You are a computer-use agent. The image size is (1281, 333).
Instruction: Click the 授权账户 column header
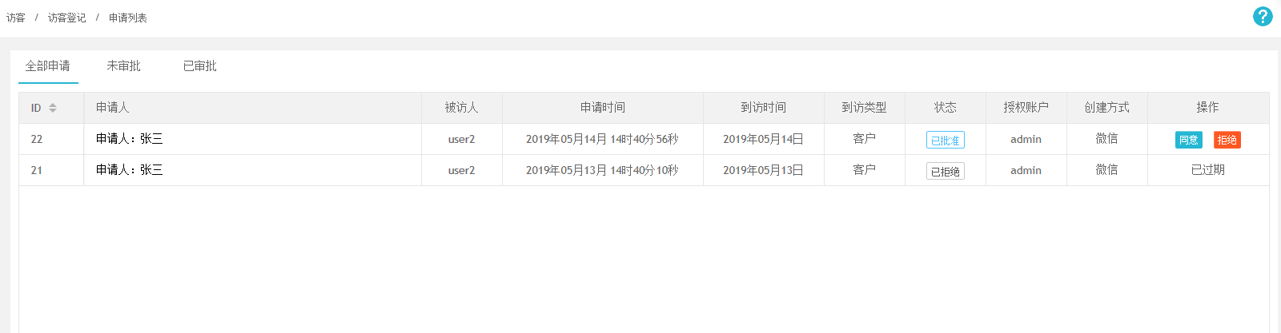[x=1026, y=108]
